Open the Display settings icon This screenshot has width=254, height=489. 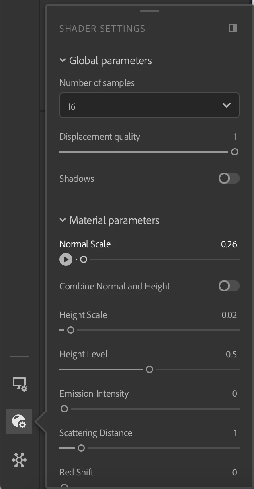click(19, 384)
